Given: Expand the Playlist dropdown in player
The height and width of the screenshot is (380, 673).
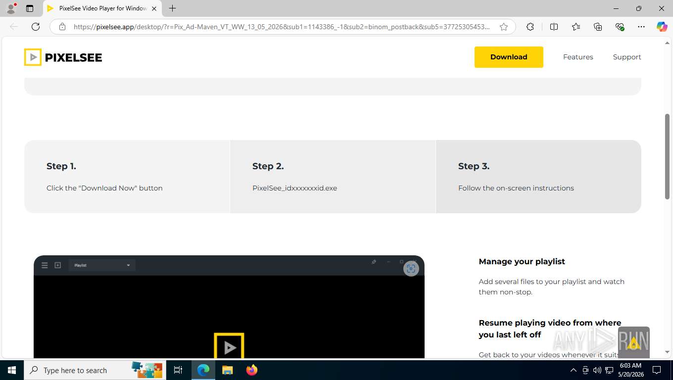Looking at the screenshot, I should click(x=102, y=265).
